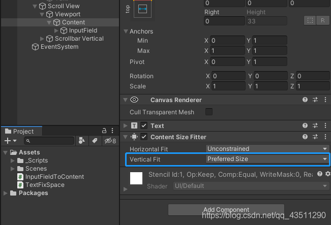This screenshot has height=225, width=331.
Task: Click the material white preview swatch
Action: (x=136, y=178)
